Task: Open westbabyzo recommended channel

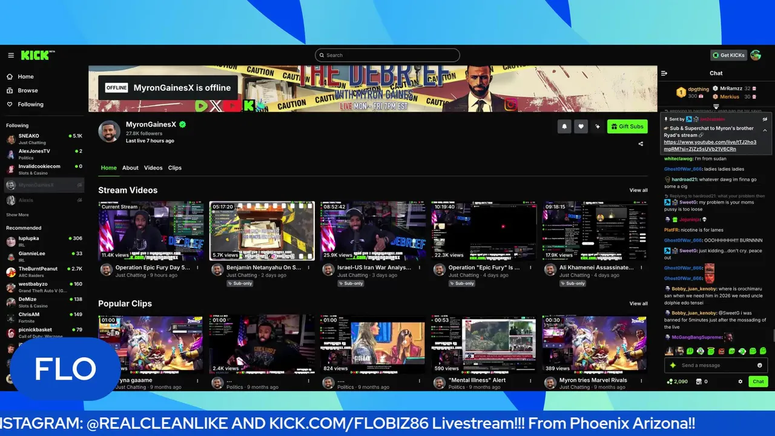Action: click(x=44, y=286)
